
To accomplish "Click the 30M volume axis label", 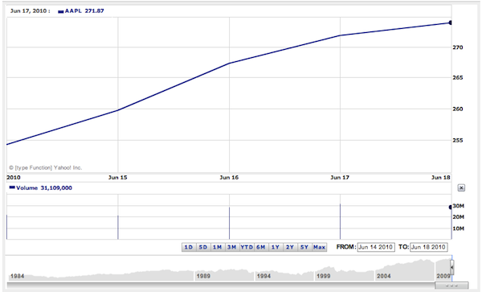I will click(x=459, y=206).
